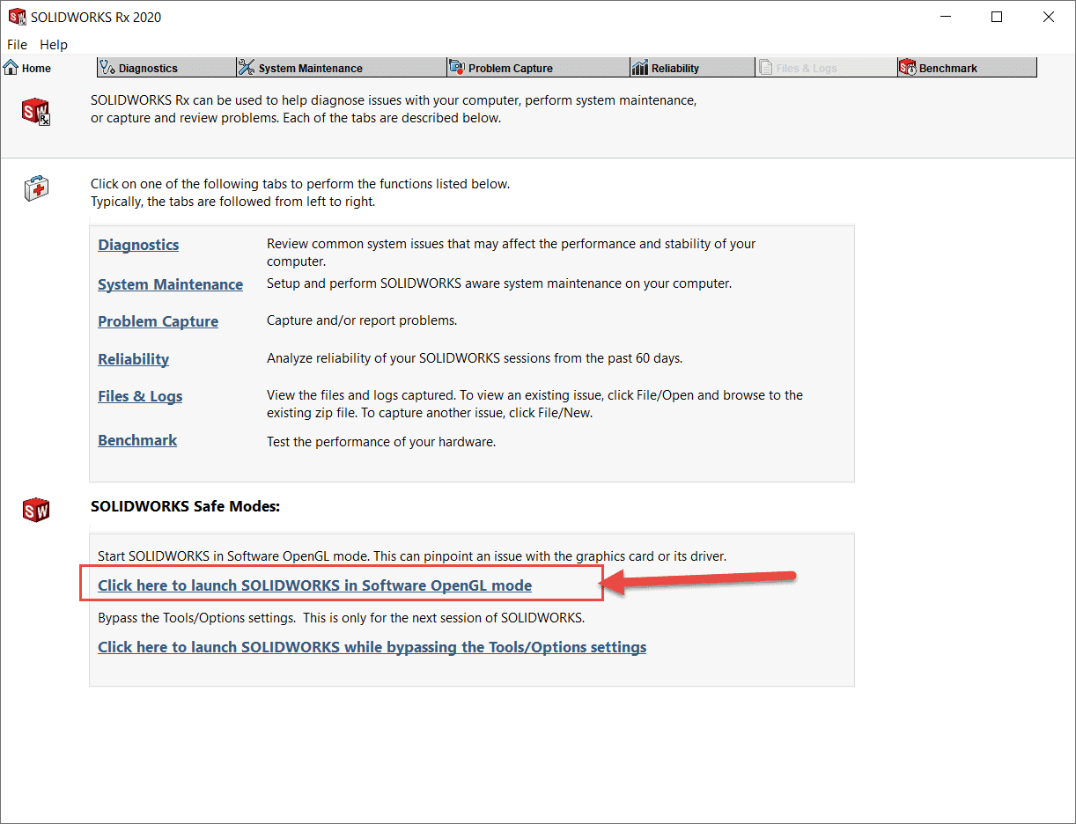Screen dimensions: 1076x824
Task: Click the Benchmark tab icon
Action: point(908,68)
